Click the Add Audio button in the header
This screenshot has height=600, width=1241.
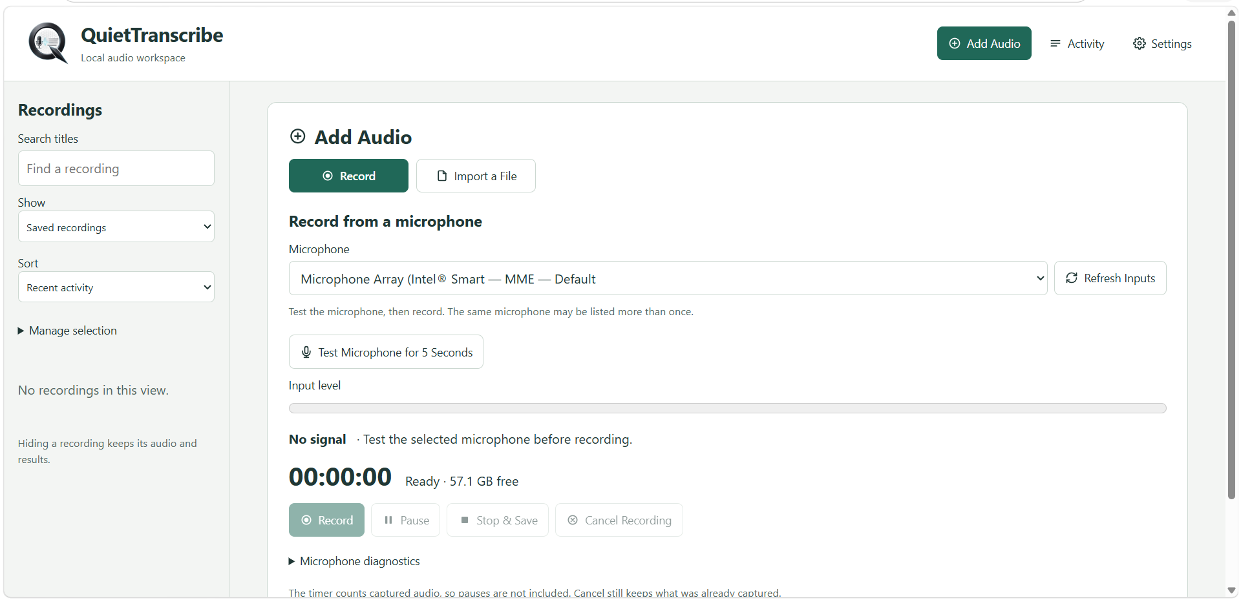pos(984,43)
